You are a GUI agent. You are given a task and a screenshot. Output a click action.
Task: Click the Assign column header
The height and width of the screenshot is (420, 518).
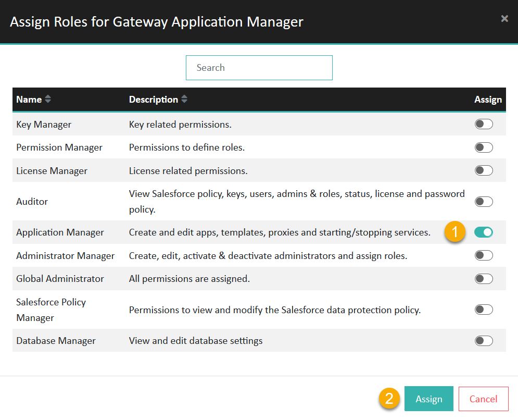pos(488,100)
